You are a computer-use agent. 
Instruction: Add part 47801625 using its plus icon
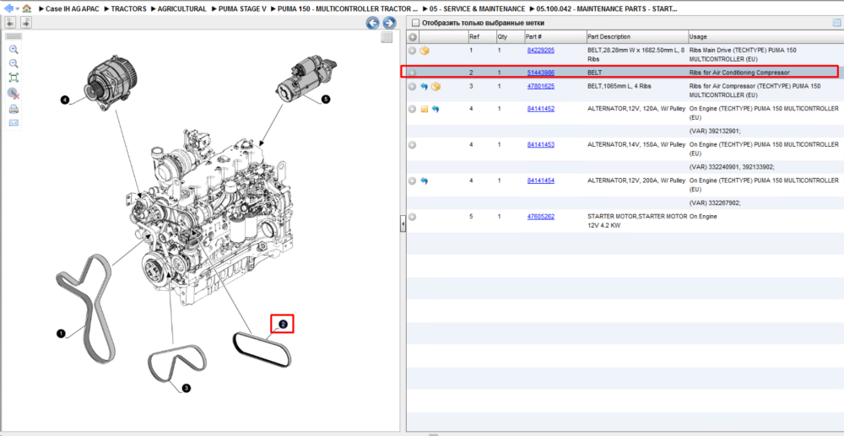[x=413, y=87]
